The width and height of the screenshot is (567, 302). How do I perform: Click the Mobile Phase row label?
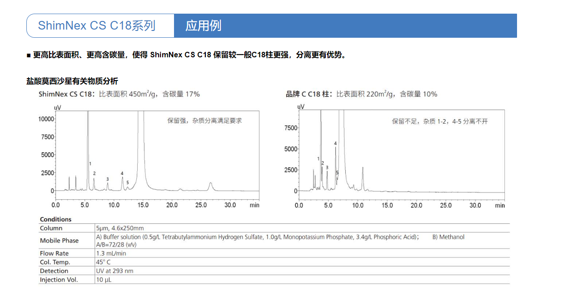[59, 241]
